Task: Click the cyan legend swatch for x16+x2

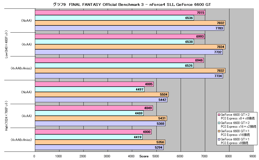Action: click(219, 123)
